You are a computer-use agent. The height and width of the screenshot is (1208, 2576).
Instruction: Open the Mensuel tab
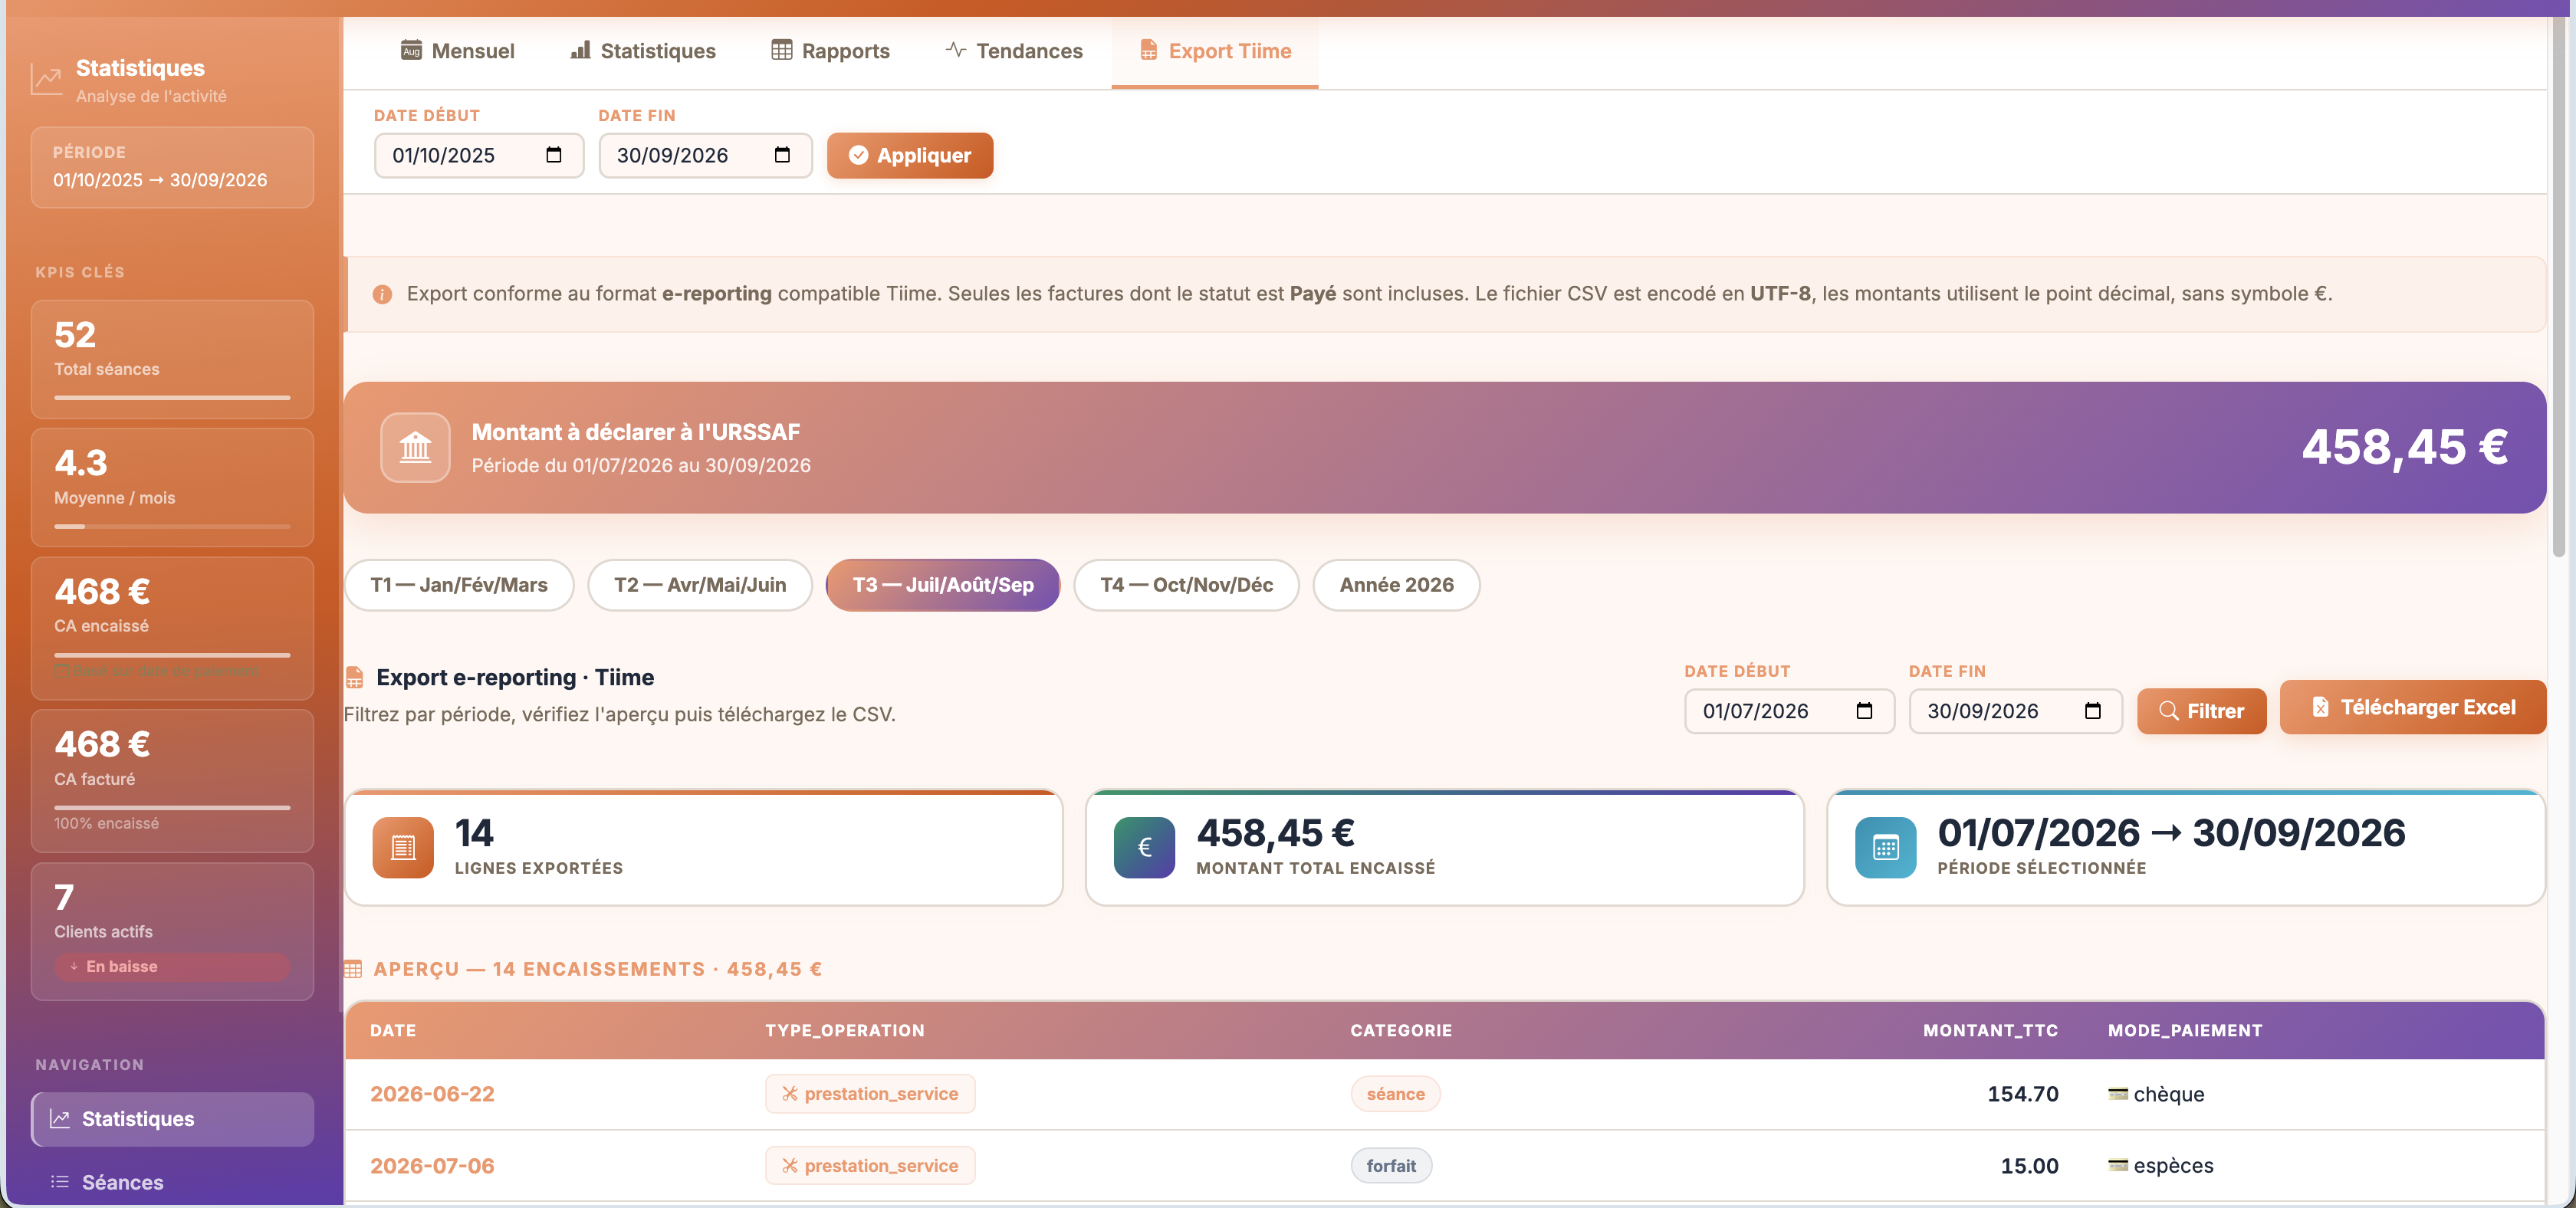point(457,51)
